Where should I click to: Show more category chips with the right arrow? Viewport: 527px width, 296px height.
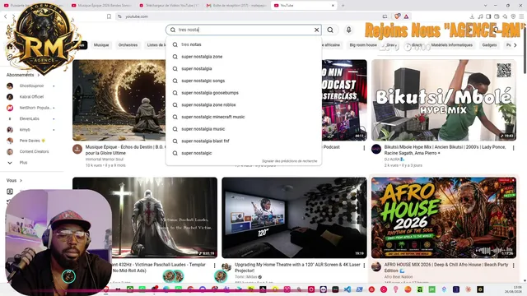[515, 45]
